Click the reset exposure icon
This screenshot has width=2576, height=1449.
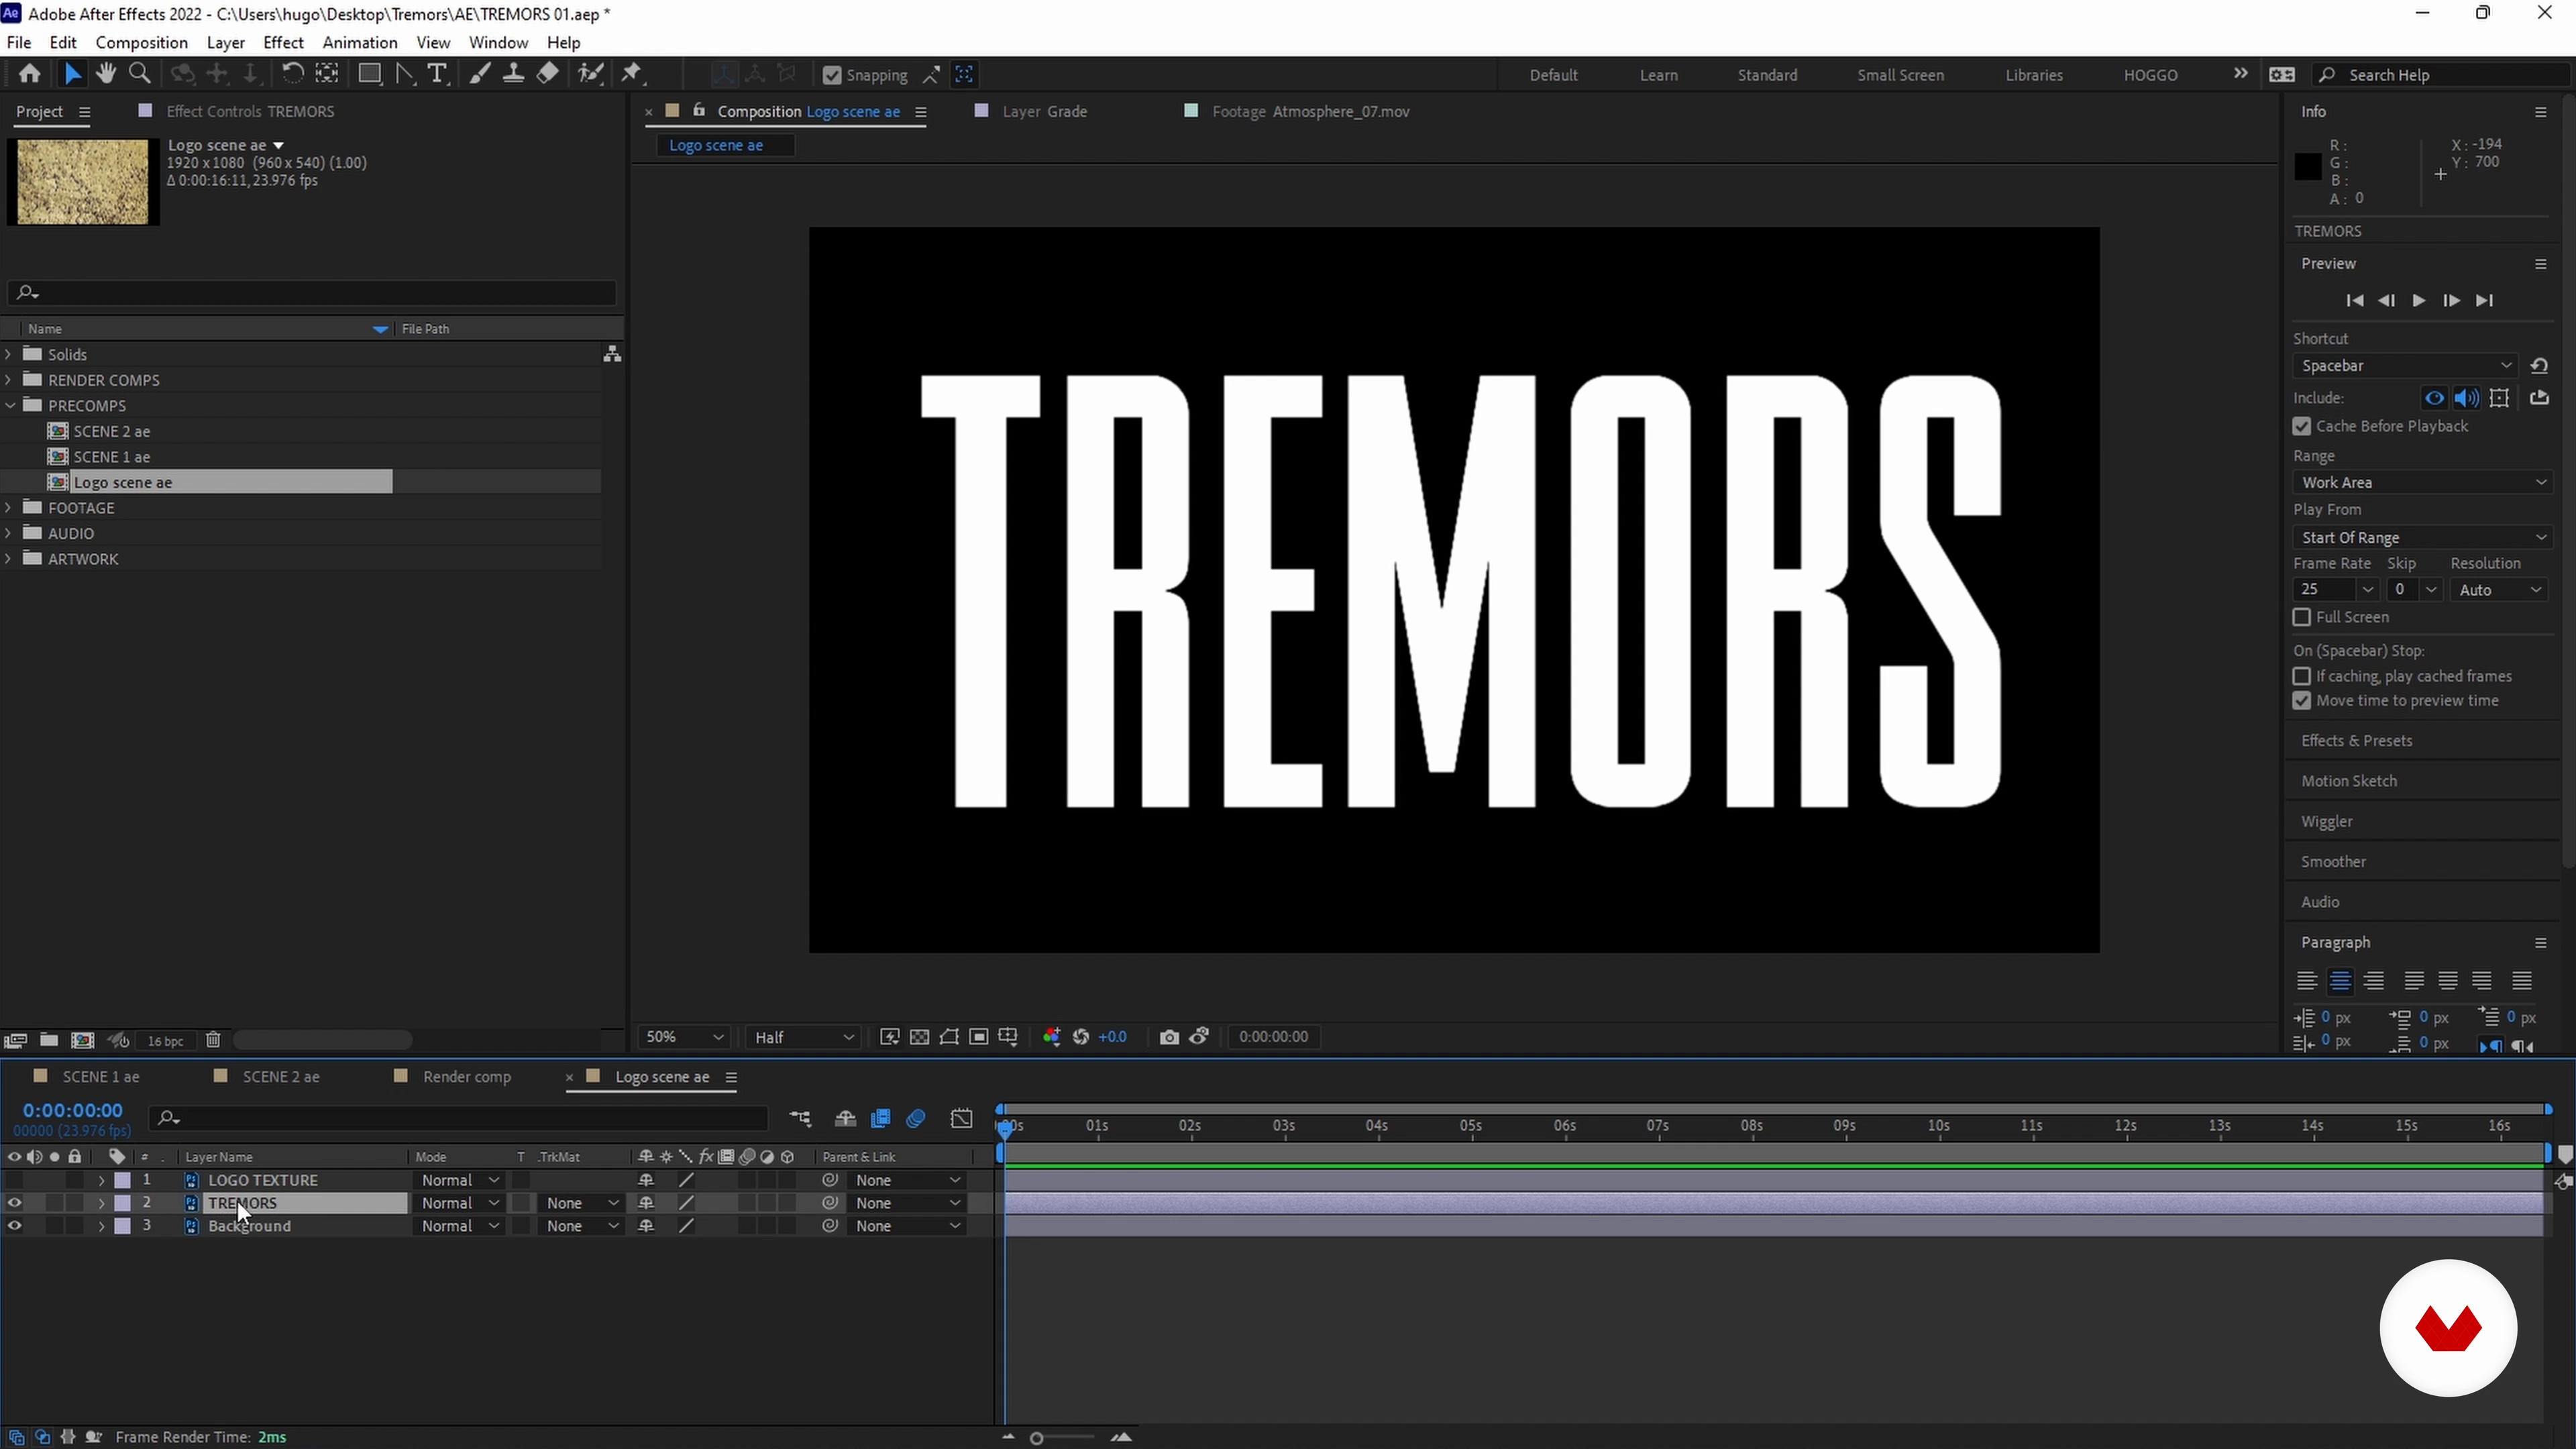(x=1081, y=1037)
